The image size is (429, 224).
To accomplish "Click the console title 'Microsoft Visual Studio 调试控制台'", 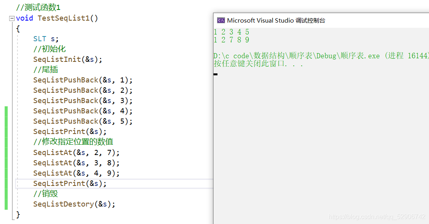I will [276, 20].
